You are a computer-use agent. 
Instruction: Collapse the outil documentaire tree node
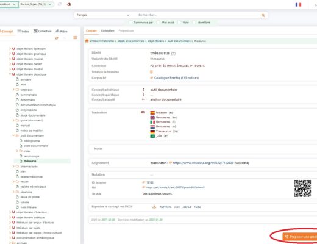13,135
